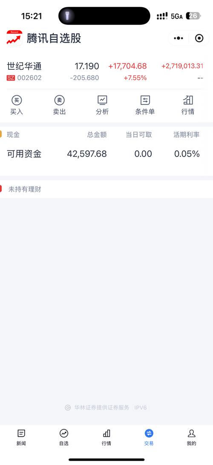Select the 交易 trading tab
213x465 pixels.
(149, 438)
